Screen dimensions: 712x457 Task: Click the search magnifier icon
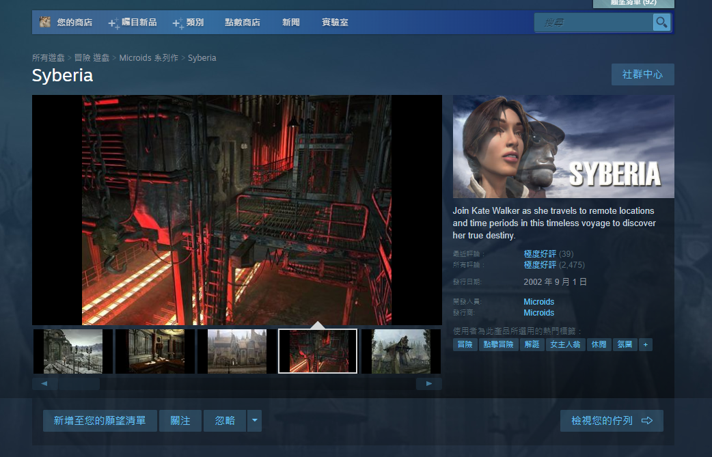661,23
